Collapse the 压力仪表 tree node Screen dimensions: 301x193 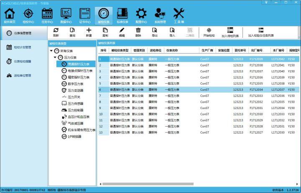(x=55, y=57)
